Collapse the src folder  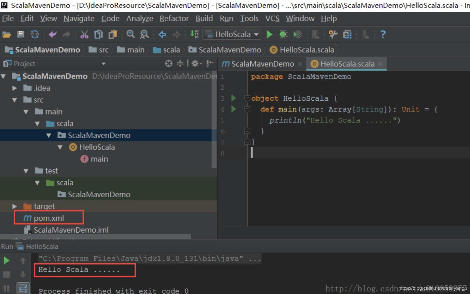15,100
